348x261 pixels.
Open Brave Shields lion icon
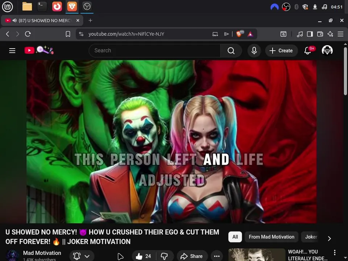(240, 34)
